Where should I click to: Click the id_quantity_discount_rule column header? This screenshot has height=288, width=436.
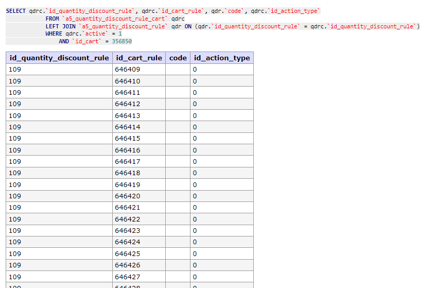[x=59, y=58]
